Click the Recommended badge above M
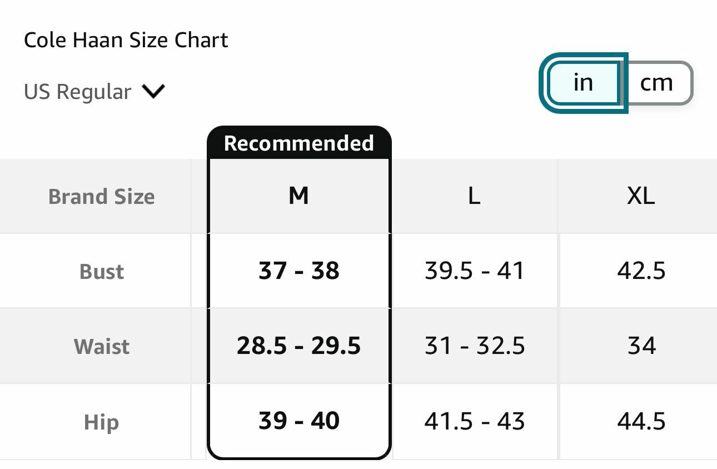The height and width of the screenshot is (469, 717). pos(298,143)
